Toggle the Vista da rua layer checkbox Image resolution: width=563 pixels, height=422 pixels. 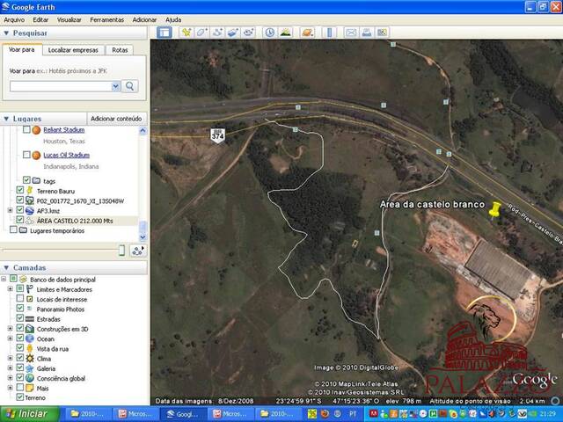(20, 348)
